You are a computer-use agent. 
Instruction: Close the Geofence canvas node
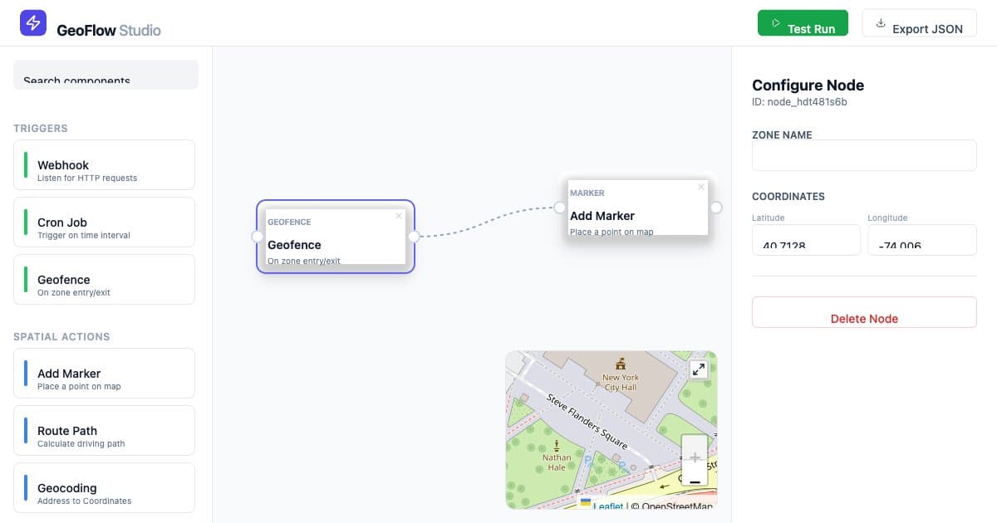coord(399,216)
